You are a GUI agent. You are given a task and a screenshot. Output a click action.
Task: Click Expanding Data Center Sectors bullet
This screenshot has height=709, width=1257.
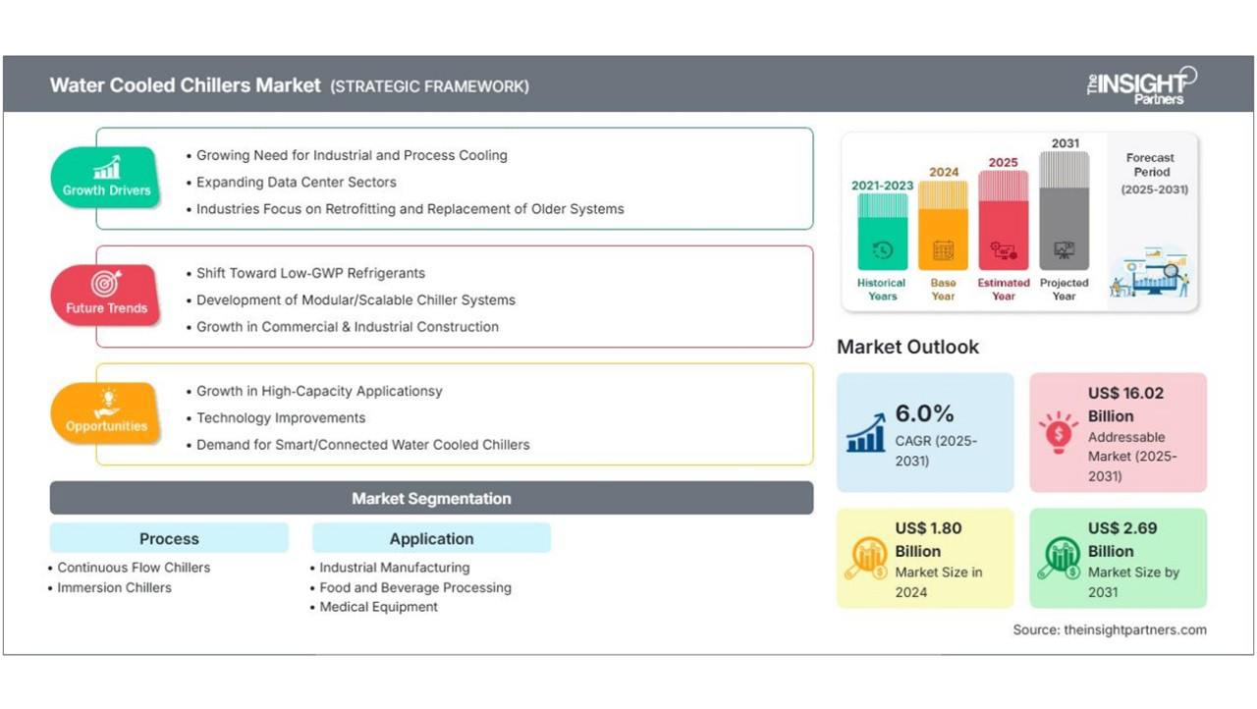(x=296, y=182)
